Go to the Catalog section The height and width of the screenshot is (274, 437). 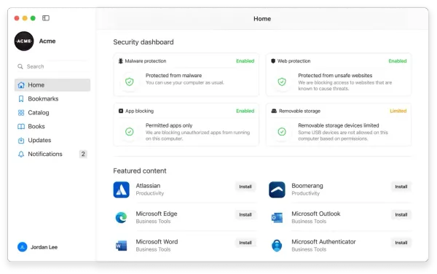[52, 113]
